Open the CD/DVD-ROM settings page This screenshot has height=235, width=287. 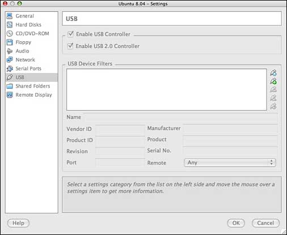(x=32, y=33)
